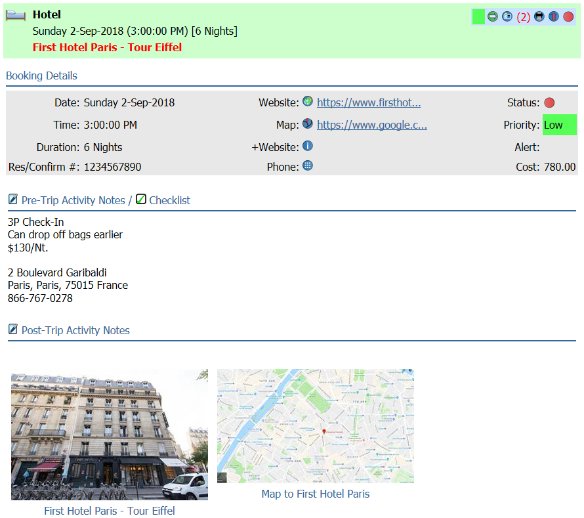Open the Checklist link
The height and width of the screenshot is (518, 584).
pos(169,200)
